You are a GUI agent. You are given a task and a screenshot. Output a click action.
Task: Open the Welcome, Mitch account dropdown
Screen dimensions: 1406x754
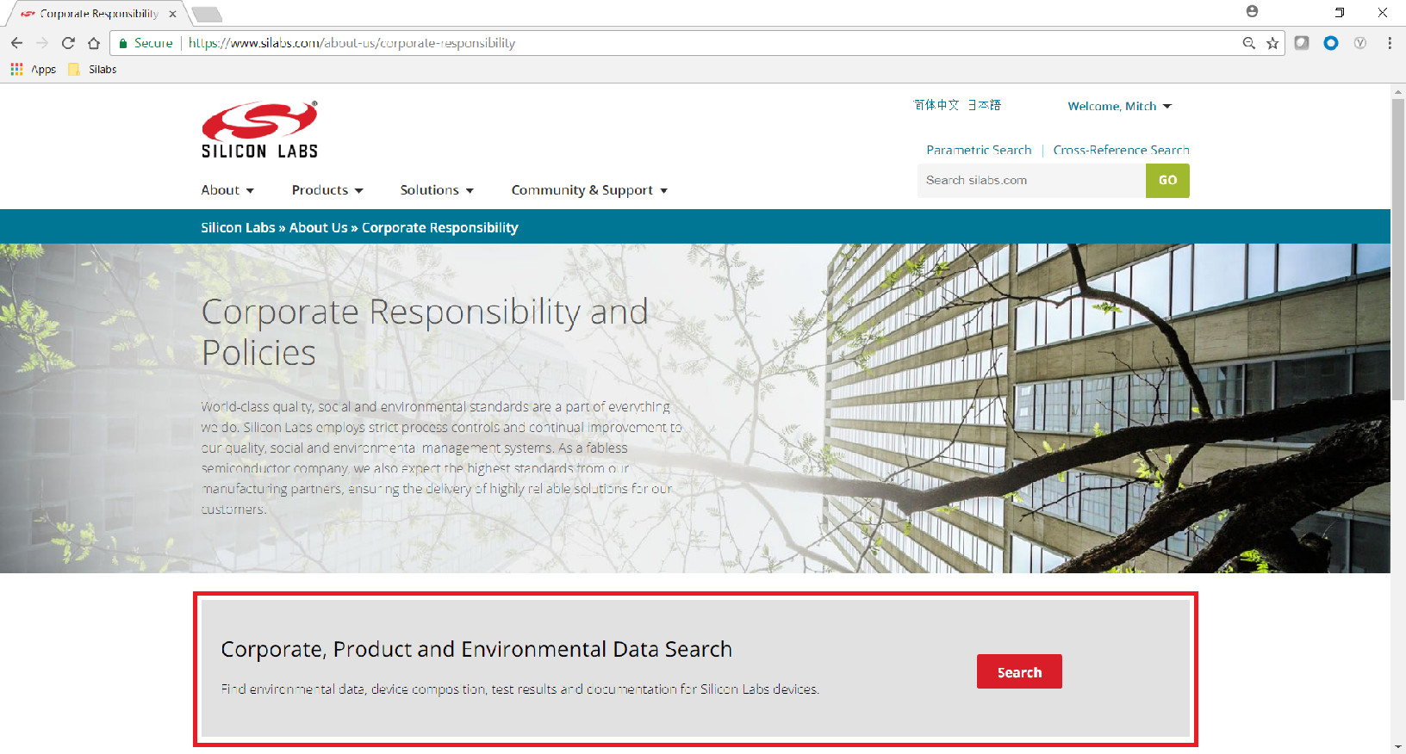pos(1119,106)
